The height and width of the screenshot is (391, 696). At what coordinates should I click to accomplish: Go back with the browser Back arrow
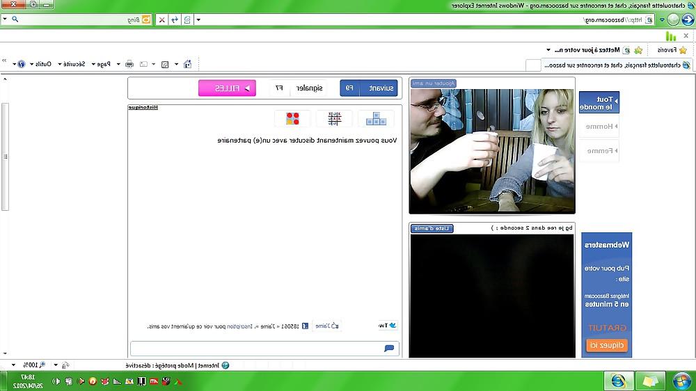tap(688, 19)
